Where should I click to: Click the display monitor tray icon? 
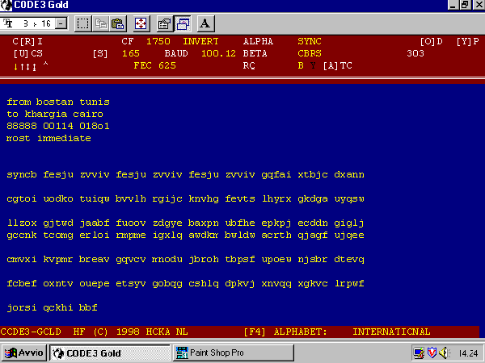pyautogui.click(x=419, y=353)
